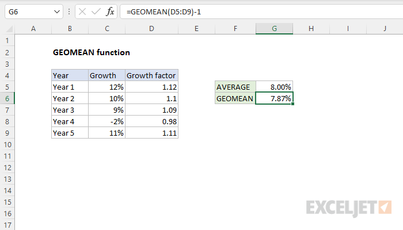
Task: Select the Year 5 label cell
Action: [70, 133]
